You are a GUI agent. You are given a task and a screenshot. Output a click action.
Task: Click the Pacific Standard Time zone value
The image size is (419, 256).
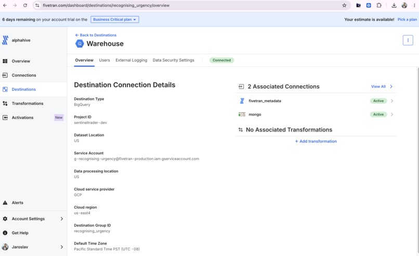coord(107,249)
